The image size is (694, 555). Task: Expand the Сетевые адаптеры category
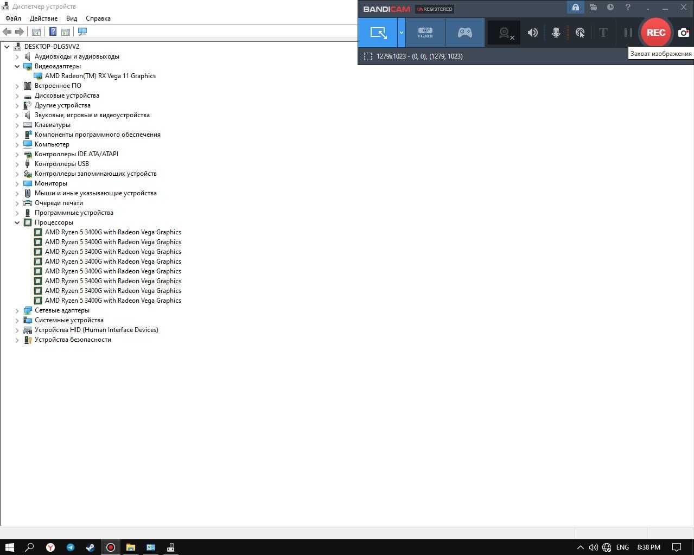17,310
